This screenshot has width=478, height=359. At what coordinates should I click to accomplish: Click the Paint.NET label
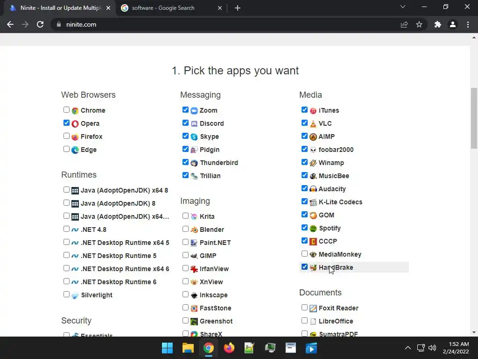pyautogui.click(x=215, y=243)
